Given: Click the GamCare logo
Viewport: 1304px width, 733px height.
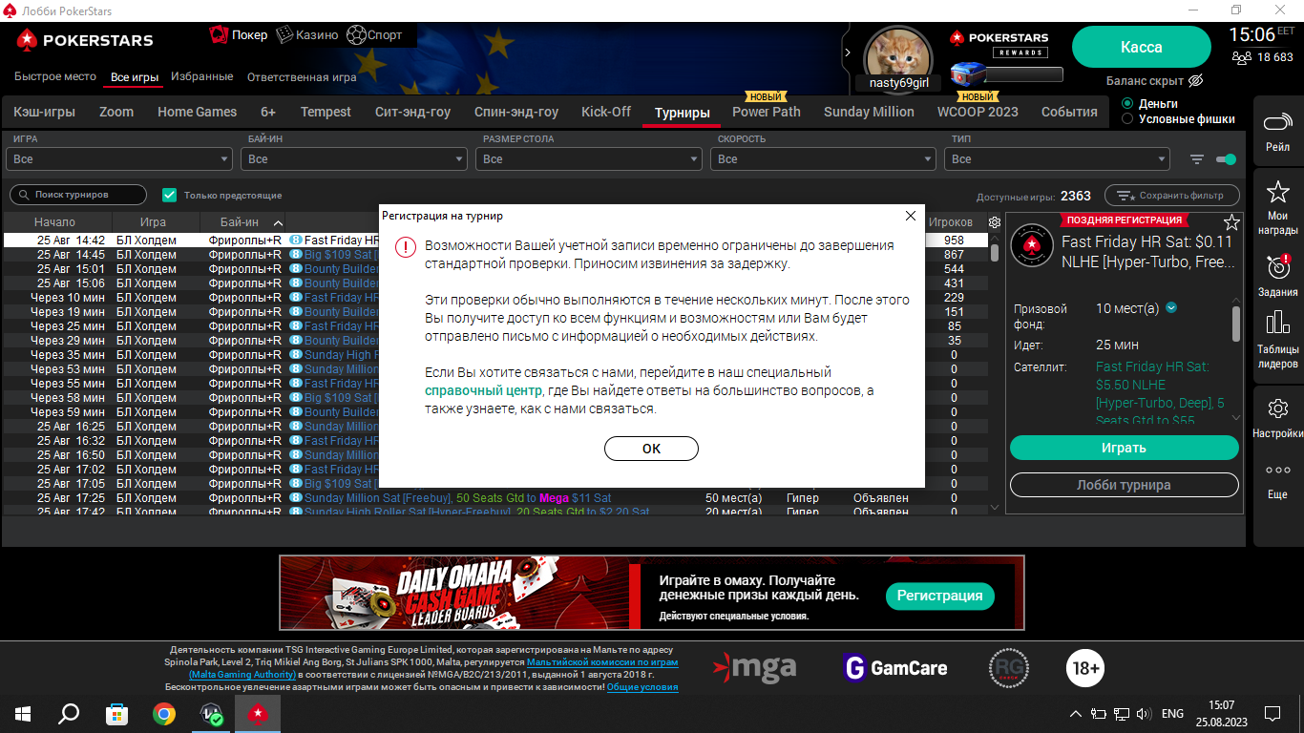Looking at the screenshot, I should click(895, 667).
